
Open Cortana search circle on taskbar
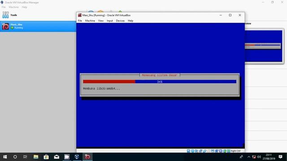(x=15, y=157)
